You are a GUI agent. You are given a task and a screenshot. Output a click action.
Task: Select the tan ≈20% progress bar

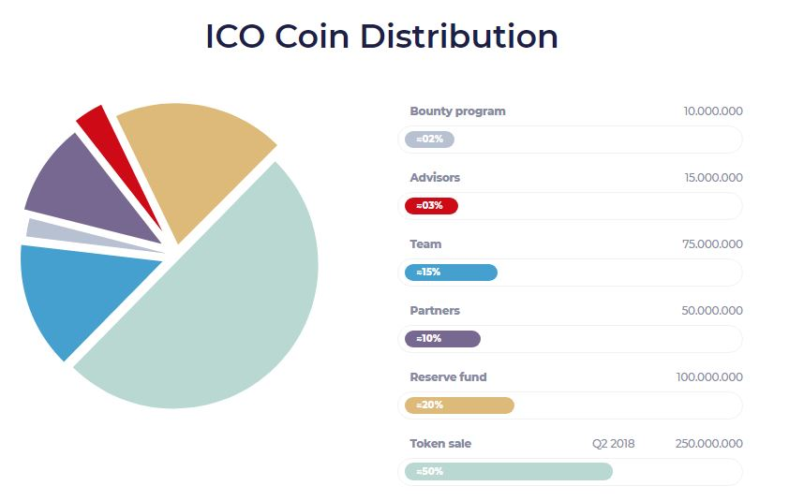tap(459, 405)
